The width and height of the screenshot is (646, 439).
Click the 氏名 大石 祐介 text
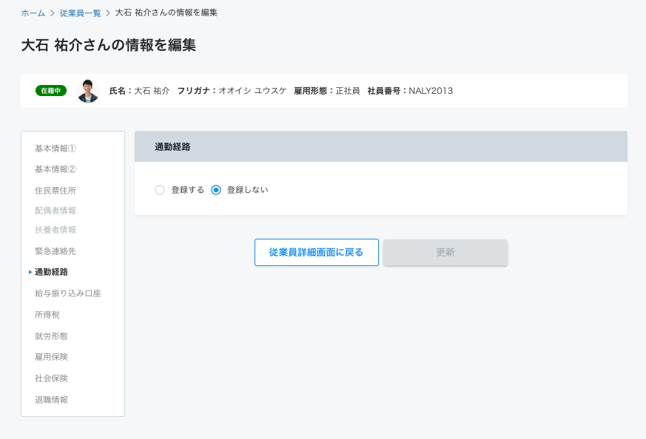tap(139, 91)
